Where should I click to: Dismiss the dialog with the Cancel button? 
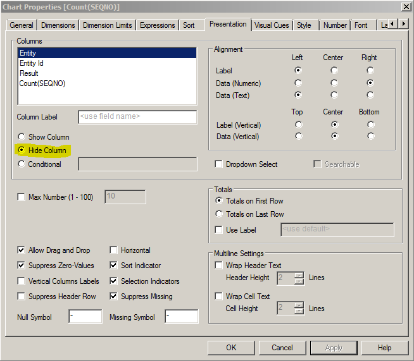282,348
